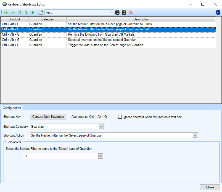Expand the Shortcut Action dropdown arrow
Screen dimensions: 222x192
[x=195, y=135]
